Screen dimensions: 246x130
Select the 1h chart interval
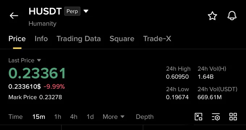point(58,117)
